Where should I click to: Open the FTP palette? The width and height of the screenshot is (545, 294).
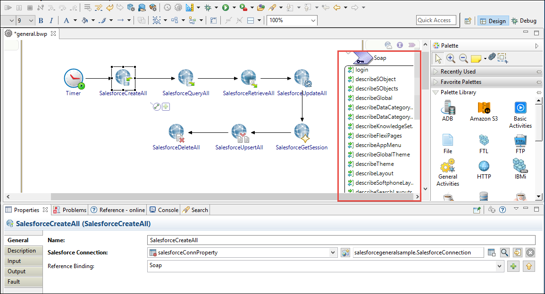pos(520,144)
